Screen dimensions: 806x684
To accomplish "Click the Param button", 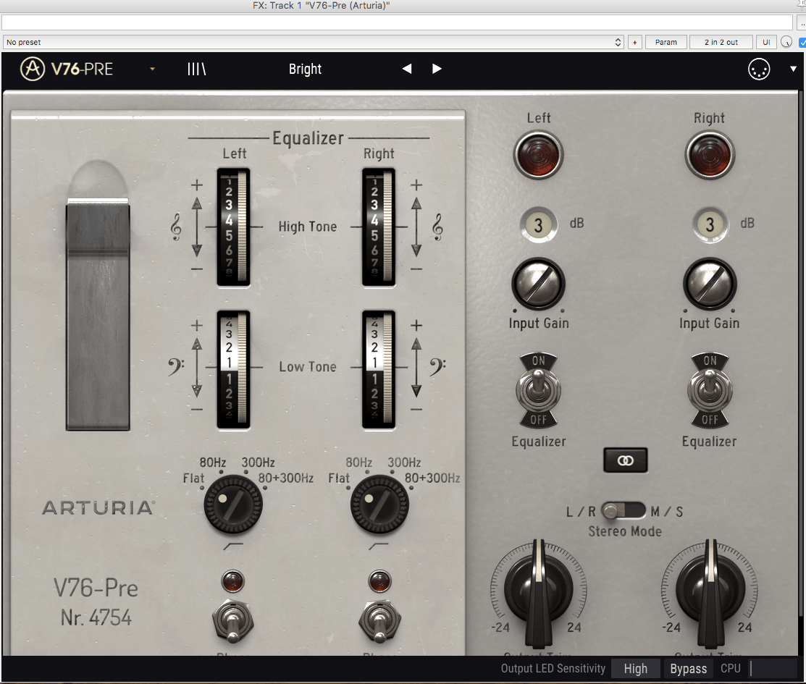I will pos(666,42).
